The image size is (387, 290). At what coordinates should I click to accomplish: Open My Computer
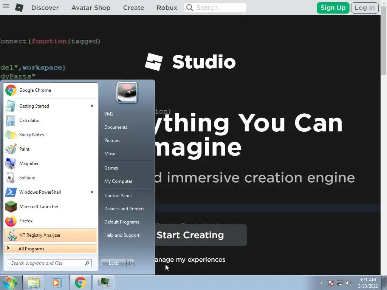click(118, 181)
